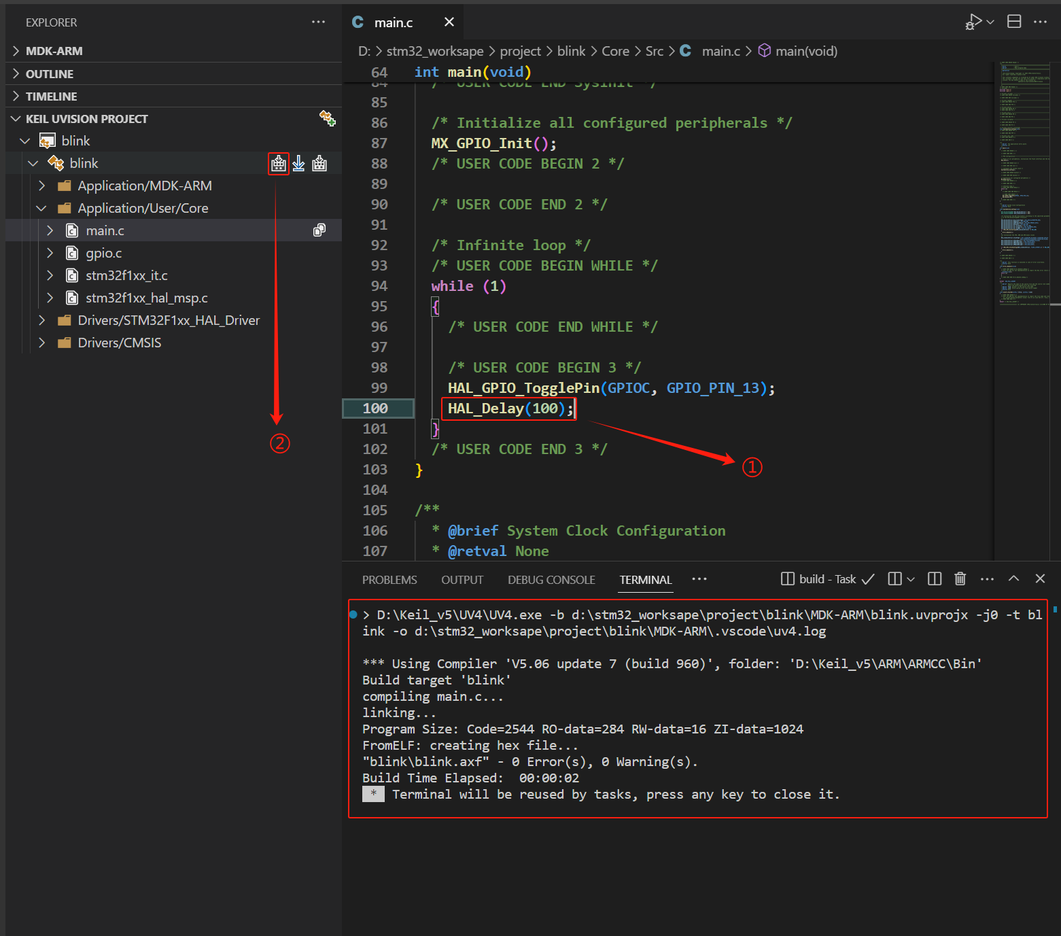The image size is (1061, 936).
Task: Maximize panel with up chevron
Action: point(1013,578)
